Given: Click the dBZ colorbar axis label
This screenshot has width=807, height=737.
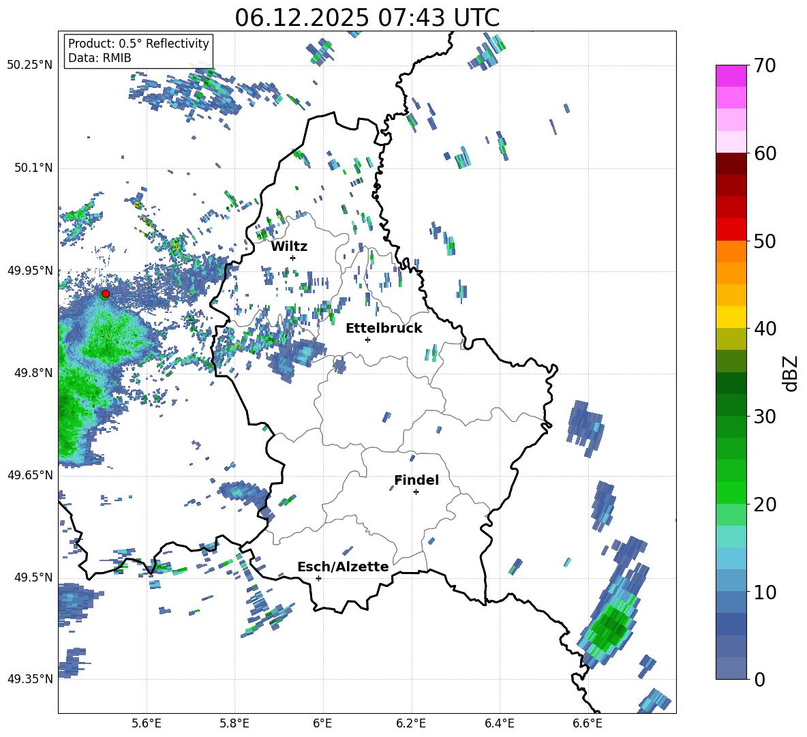Looking at the screenshot, I should (790, 373).
